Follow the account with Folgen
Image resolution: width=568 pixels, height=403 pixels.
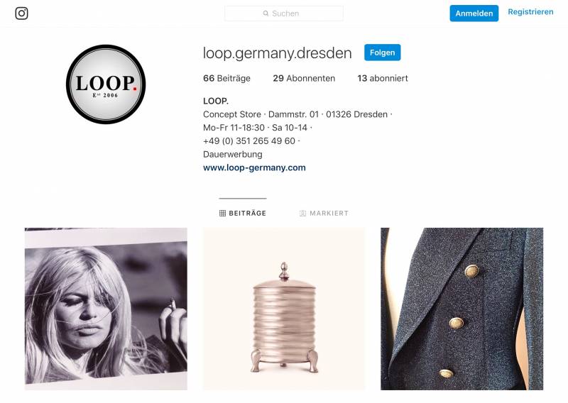pos(382,53)
